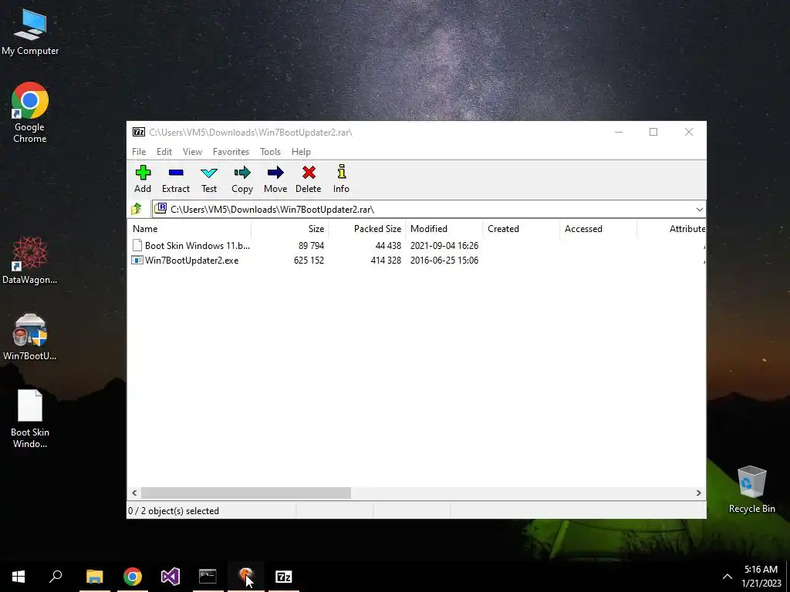This screenshot has height=592, width=790.
Task: Click the horizontal scrollbar thumb
Action: tap(246, 493)
